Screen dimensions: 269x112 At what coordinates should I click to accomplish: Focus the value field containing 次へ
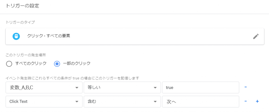point(200,102)
